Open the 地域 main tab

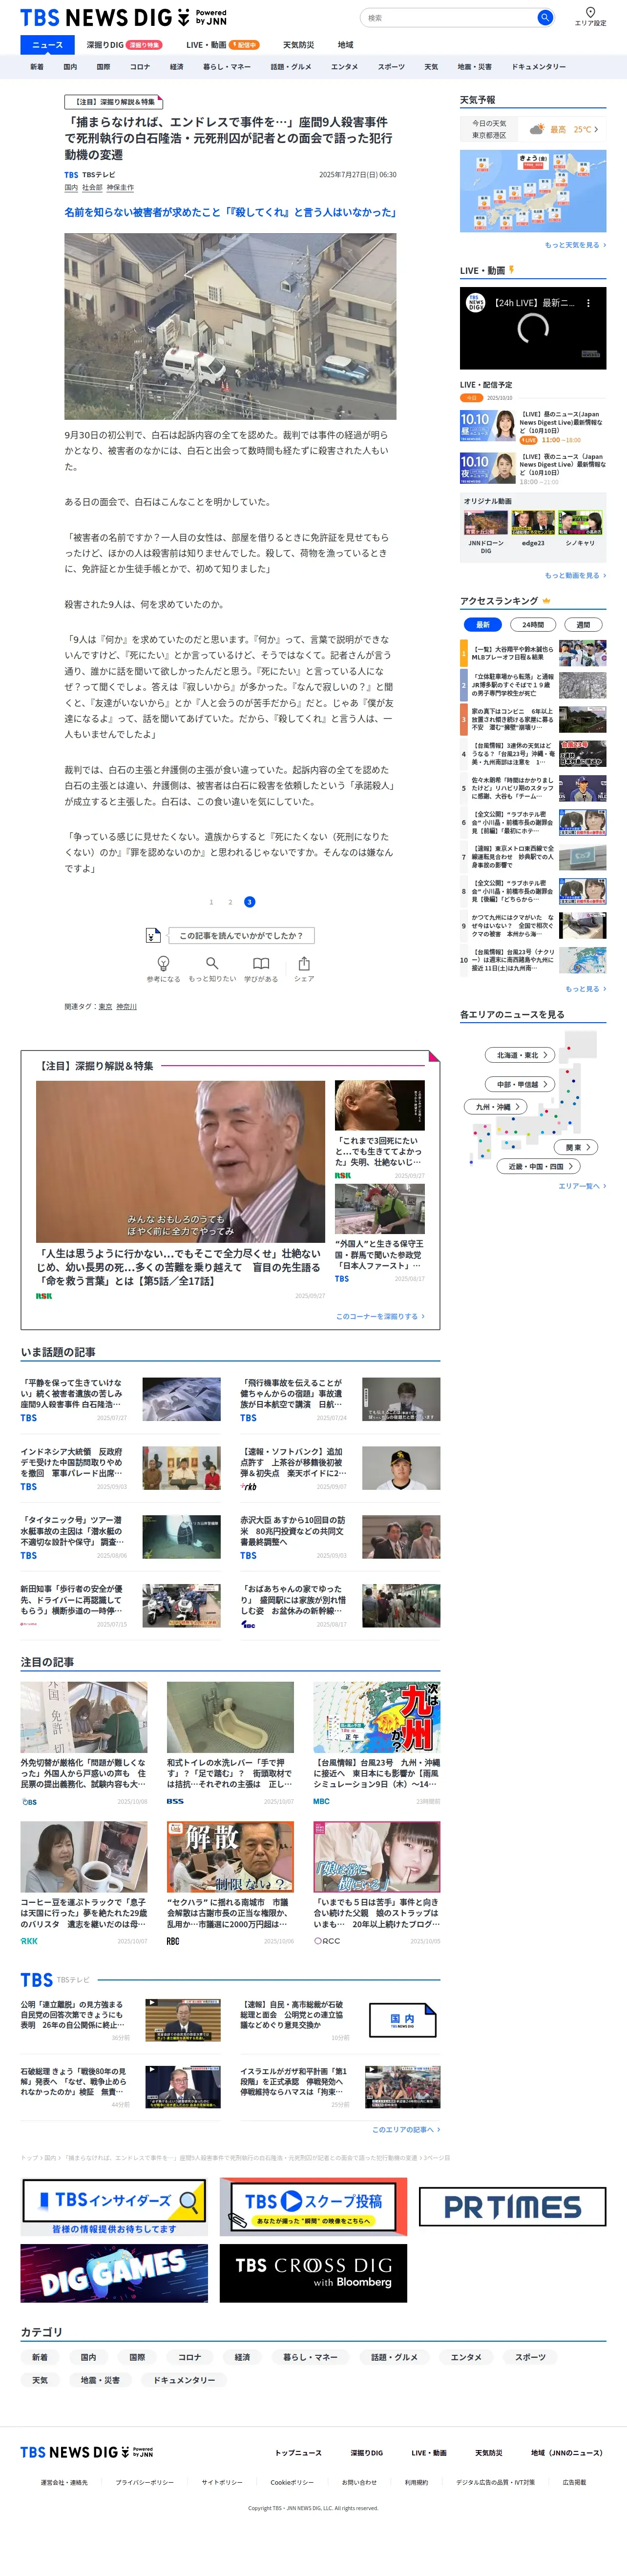pyautogui.click(x=345, y=45)
